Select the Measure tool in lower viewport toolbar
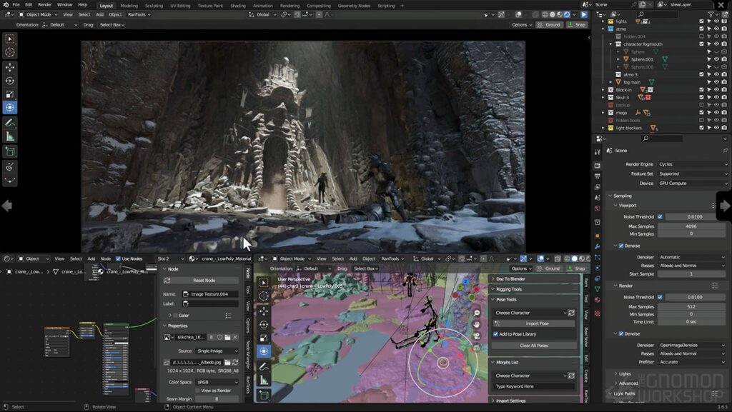This screenshot has height=412, width=732. click(264, 380)
